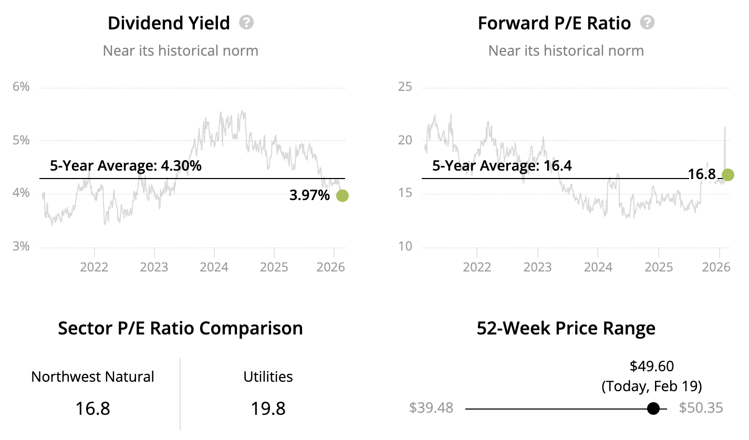The width and height of the screenshot is (749, 440).
Task: Click the $50.35 52-week high price
Action: 701,408
